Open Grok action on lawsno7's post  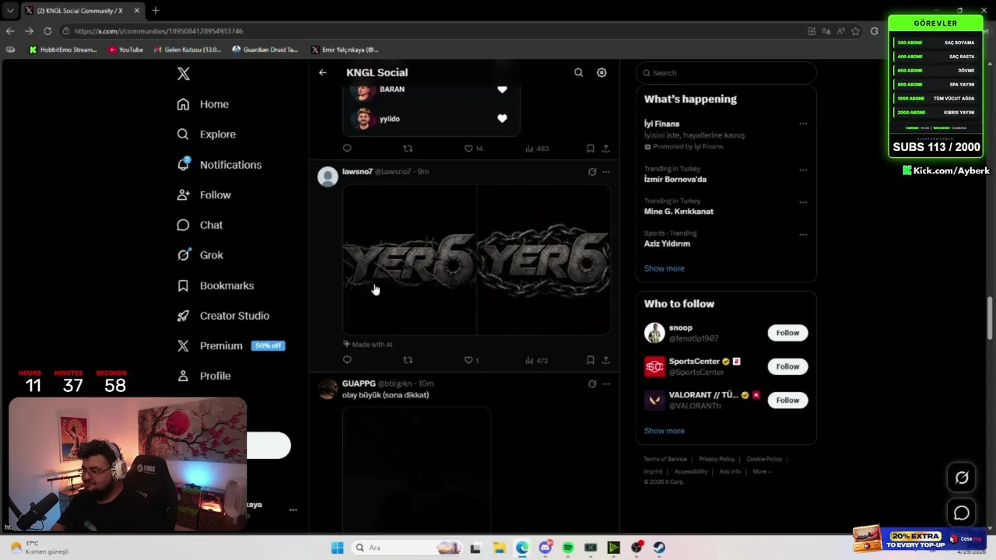click(592, 172)
